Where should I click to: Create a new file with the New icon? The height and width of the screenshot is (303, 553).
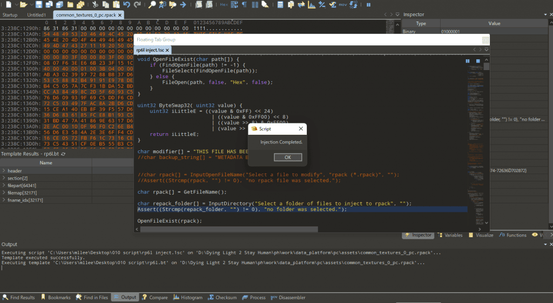pos(9,4)
